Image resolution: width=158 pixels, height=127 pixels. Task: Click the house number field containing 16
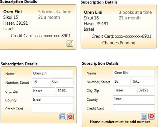tap(122, 82)
